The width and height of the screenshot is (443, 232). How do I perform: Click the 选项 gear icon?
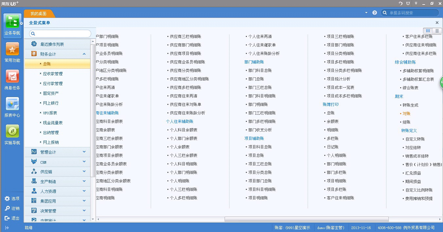7,199
